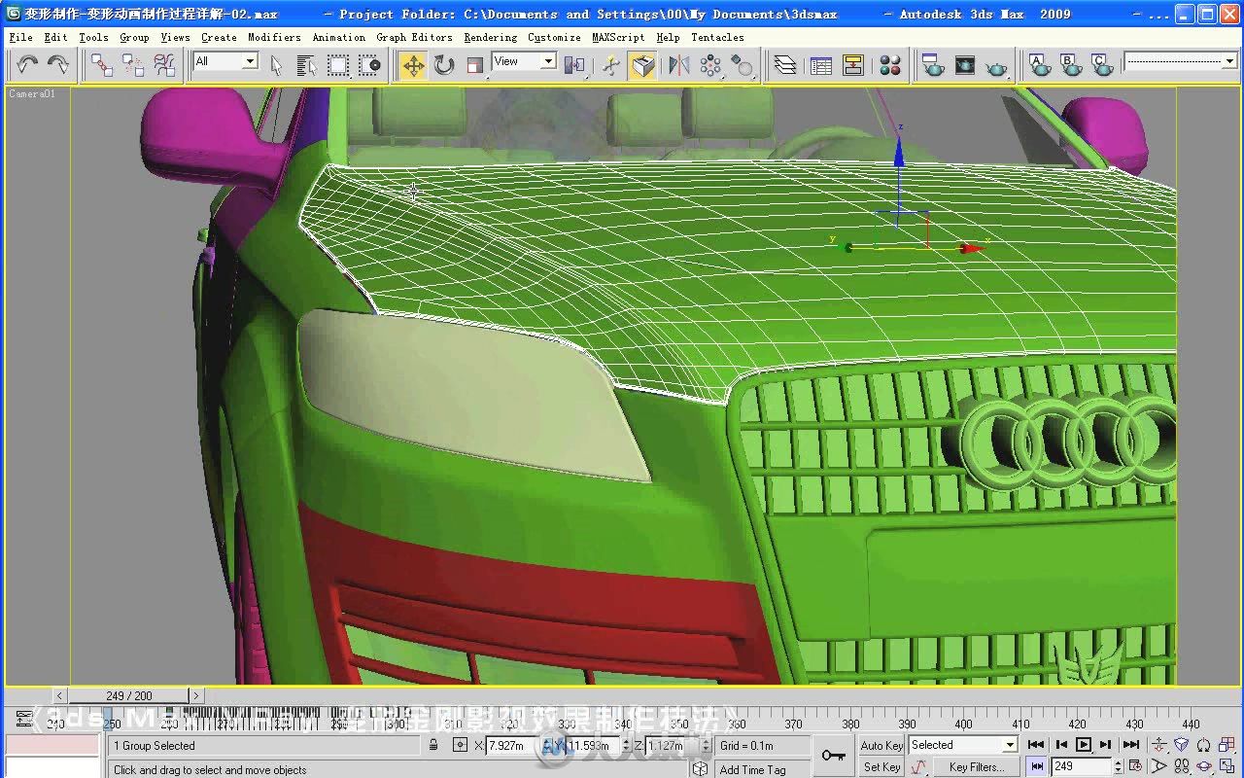Step to the next frame

pos(1107,745)
